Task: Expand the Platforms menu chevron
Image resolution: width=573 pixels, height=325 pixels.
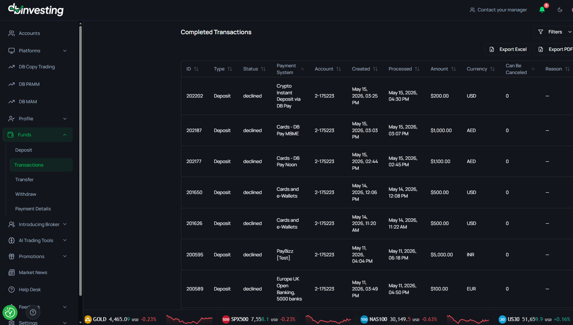Action: [x=65, y=51]
